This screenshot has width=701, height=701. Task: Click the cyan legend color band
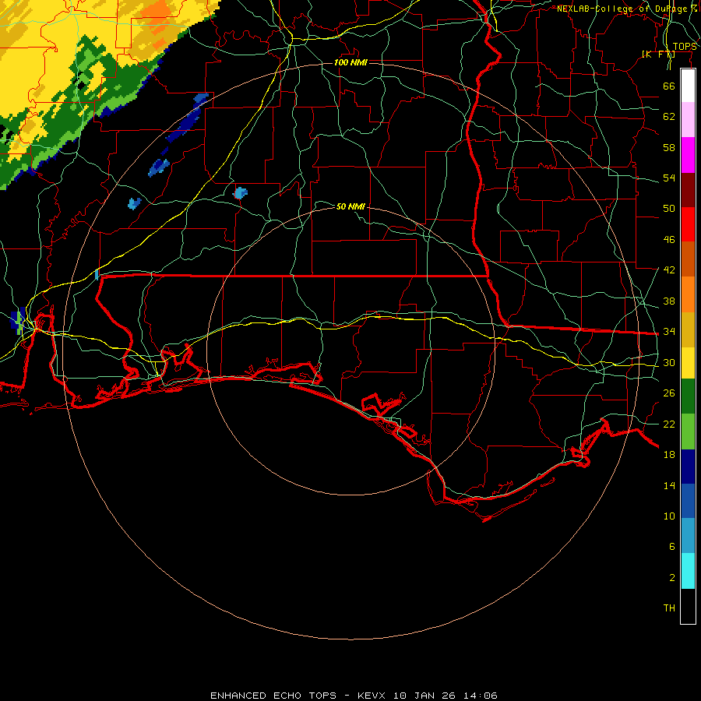[x=688, y=570]
